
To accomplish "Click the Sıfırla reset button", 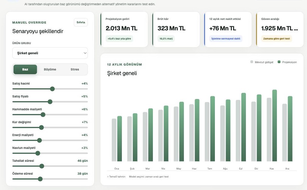I will pyautogui.click(x=81, y=22).
